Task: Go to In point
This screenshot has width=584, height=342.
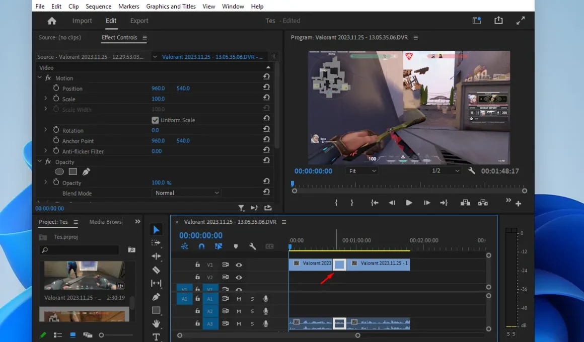Action: click(x=374, y=203)
